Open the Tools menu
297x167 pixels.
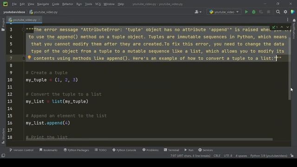88,4
